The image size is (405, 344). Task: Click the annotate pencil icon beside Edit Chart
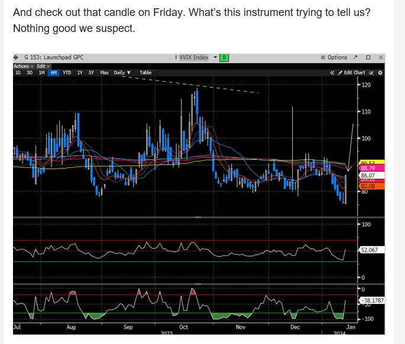click(x=371, y=73)
